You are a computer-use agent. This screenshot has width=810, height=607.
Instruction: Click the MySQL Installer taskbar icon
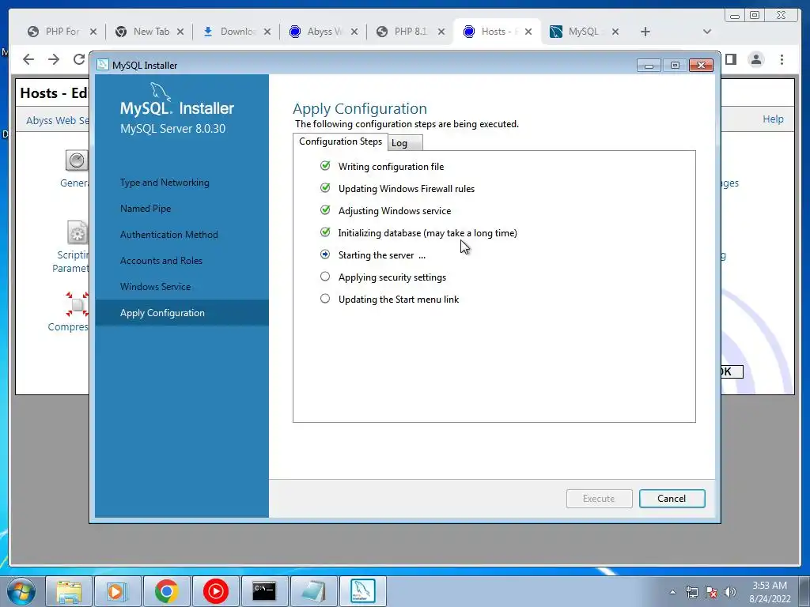(x=362, y=591)
